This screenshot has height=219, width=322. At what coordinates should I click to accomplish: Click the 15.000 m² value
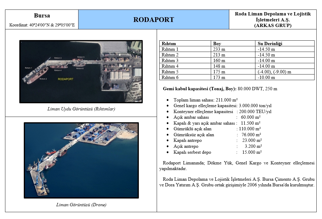(x=252, y=152)
